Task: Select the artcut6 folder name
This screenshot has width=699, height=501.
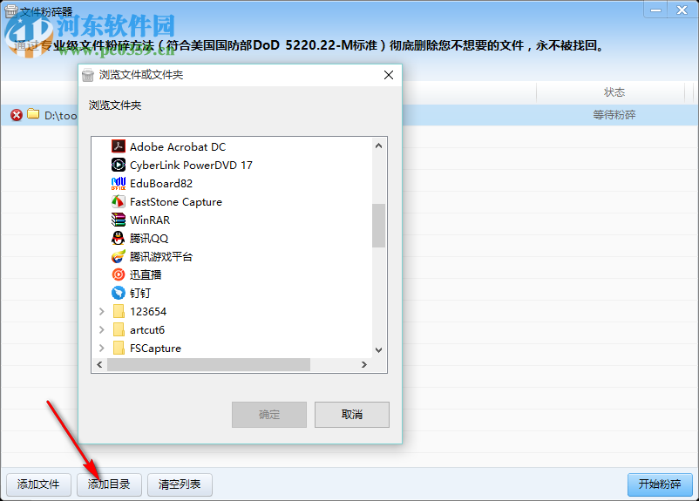Action: pyautogui.click(x=147, y=330)
